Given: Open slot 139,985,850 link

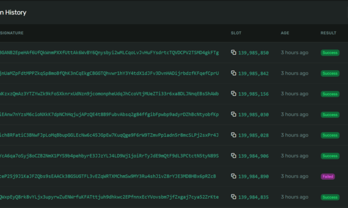Looking at the screenshot, I should coord(254,53).
